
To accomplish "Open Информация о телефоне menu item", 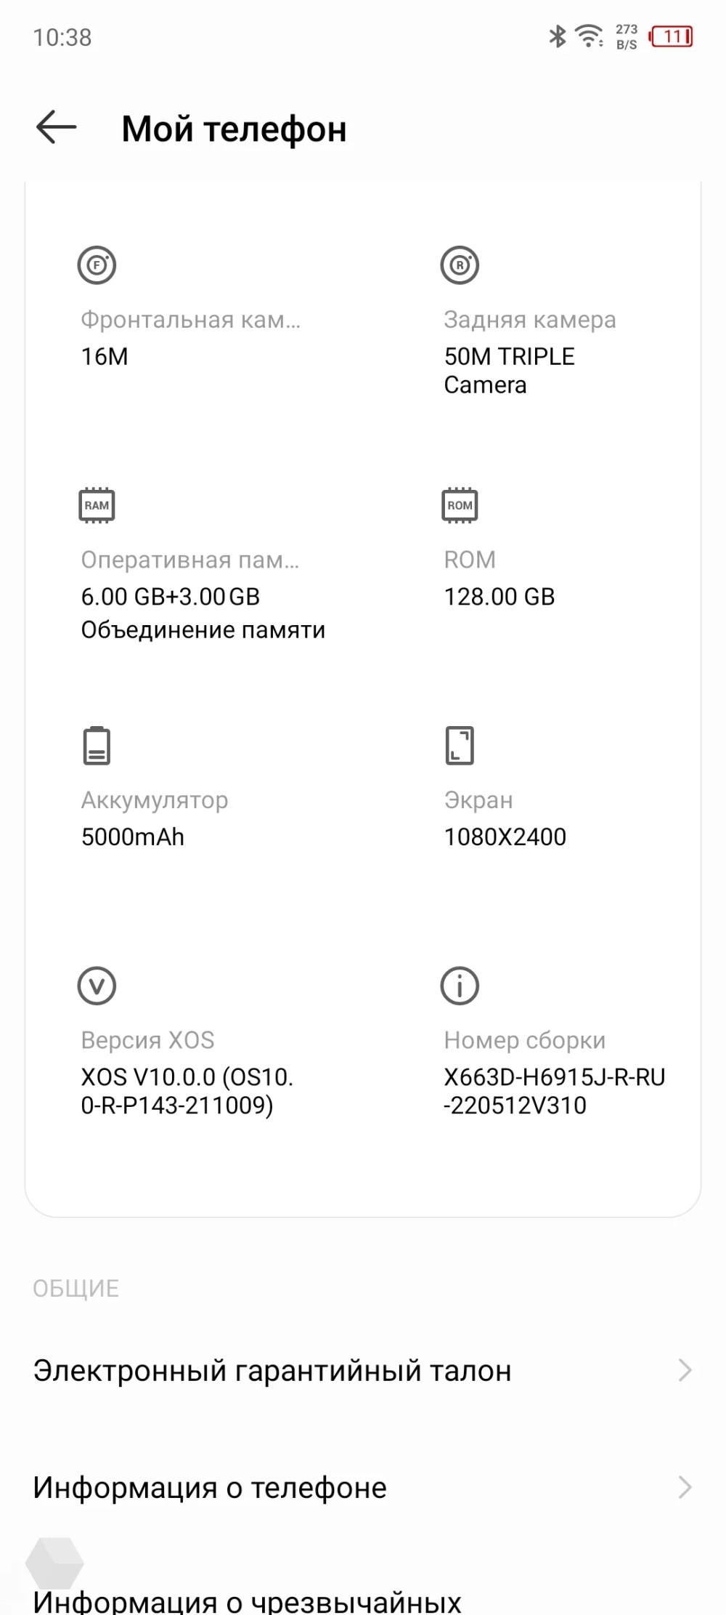I will click(x=211, y=1487).
